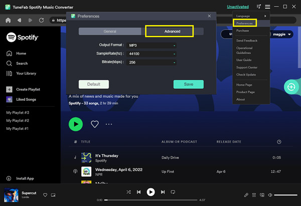Expand the Language submenu
The height and width of the screenshot is (206, 301).
pos(251,16)
